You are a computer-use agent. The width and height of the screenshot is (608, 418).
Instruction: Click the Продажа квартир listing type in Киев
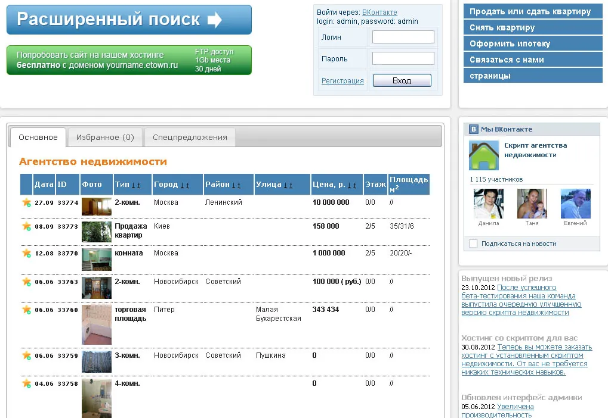[x=131, y=230]
